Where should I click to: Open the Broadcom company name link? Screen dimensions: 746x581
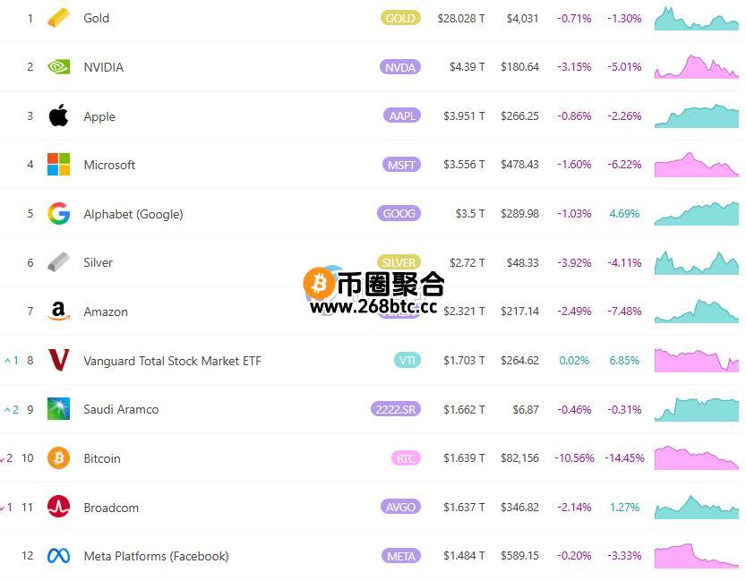[111, 508]
